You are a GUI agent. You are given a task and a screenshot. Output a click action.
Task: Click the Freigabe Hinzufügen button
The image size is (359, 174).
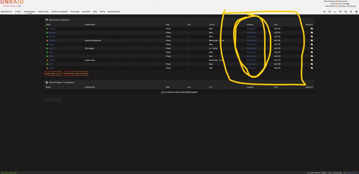[x=76, y=73]
